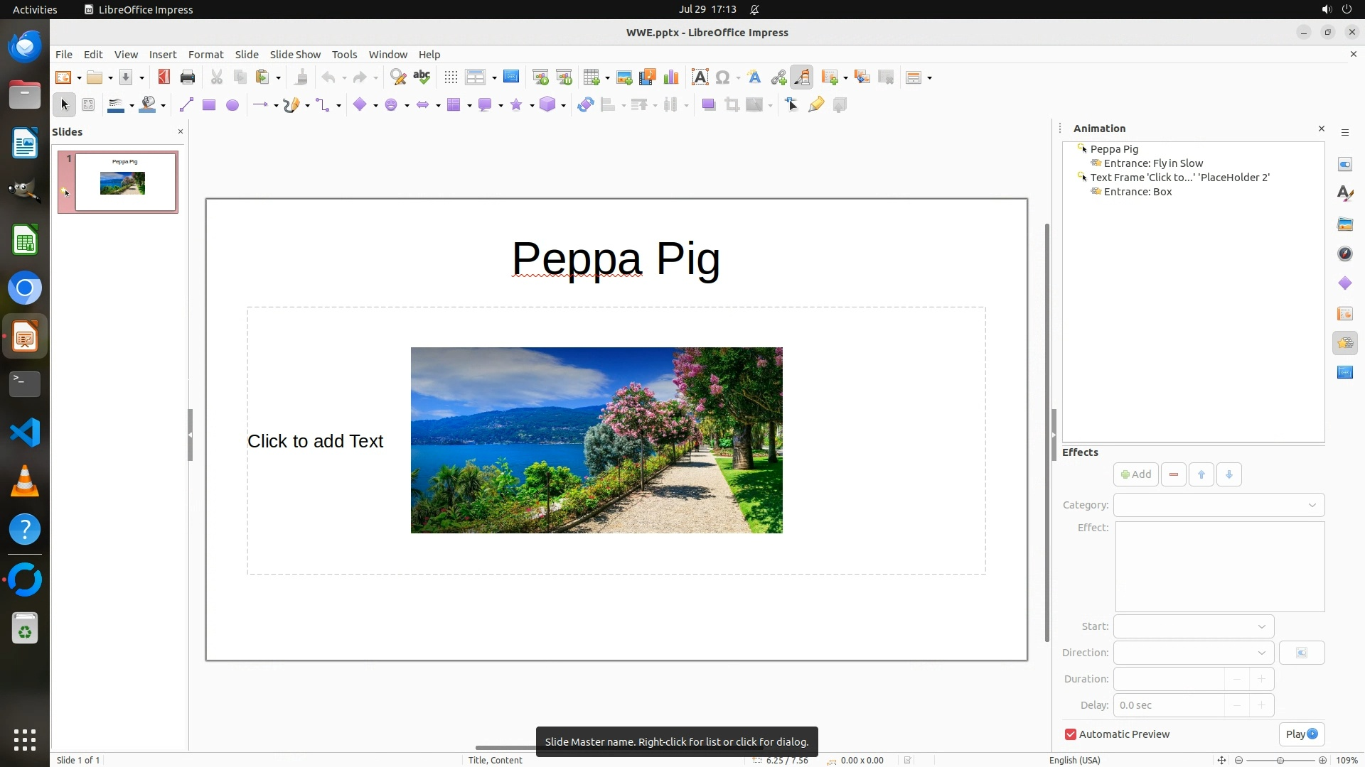Open the Slide Show menu

coord(295,55)
